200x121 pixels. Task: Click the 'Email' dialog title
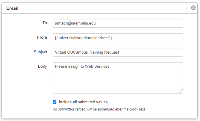click(12, 8)
